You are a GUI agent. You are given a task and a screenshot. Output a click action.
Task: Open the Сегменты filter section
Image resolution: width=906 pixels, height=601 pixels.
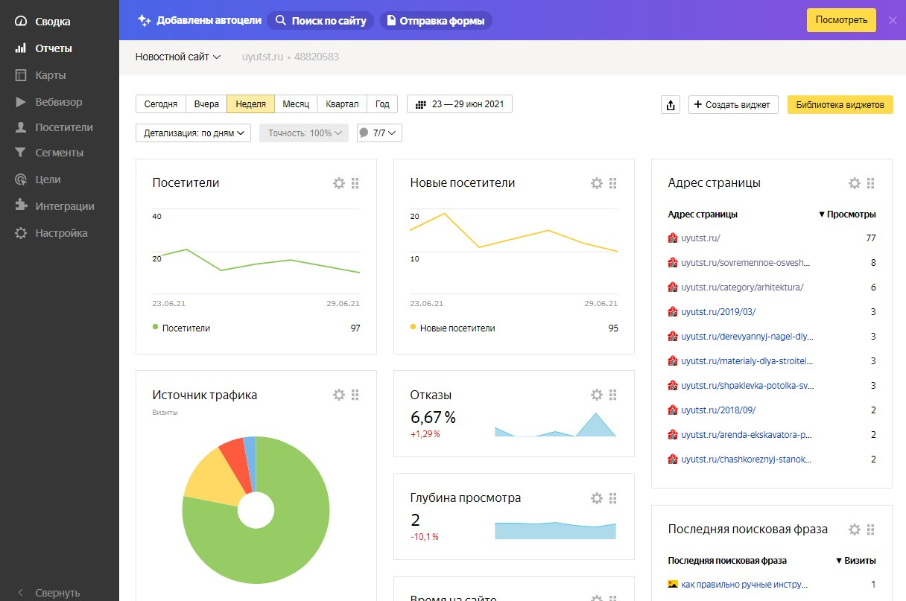coord(59,153)
